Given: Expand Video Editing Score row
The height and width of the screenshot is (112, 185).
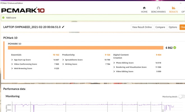Looking at the screenshot, I should tap(114, 72).
